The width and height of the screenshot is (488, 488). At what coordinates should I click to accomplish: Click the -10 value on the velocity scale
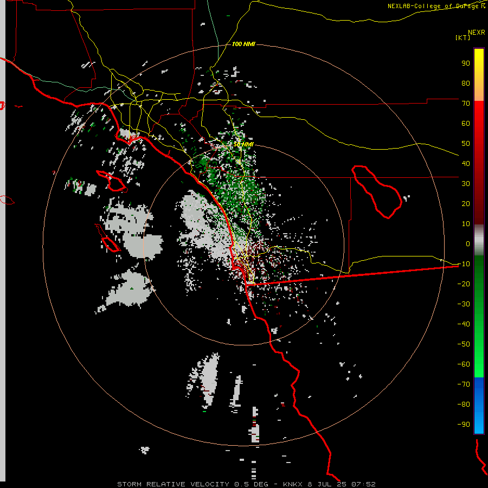coord(464,264)
